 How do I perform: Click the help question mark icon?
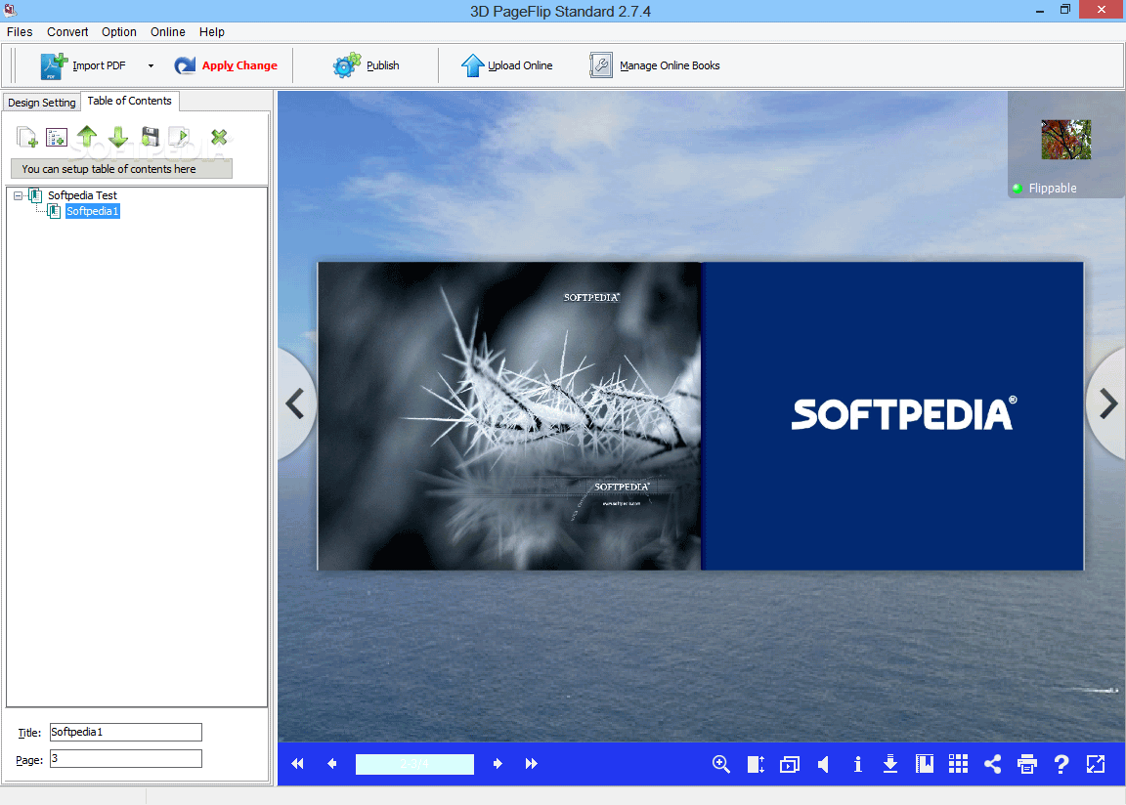[1061, 764]
